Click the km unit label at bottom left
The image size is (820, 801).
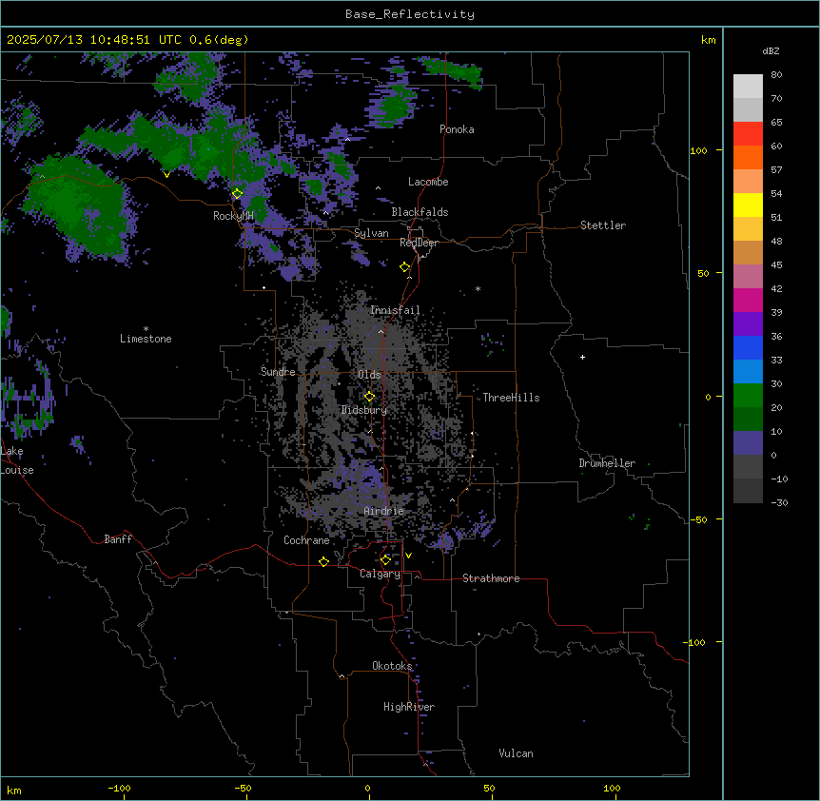[x=14, y=790]
